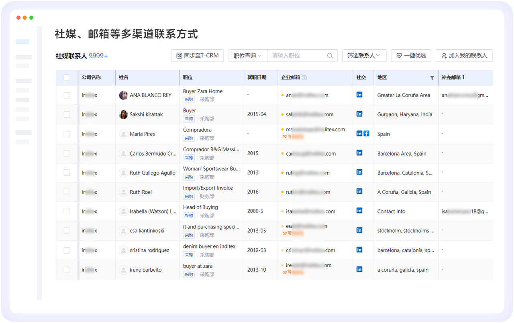The width and height of the screenshot is (514, 323).
Task: Click the 请输入职位 input field
Action: coord(297,56)
